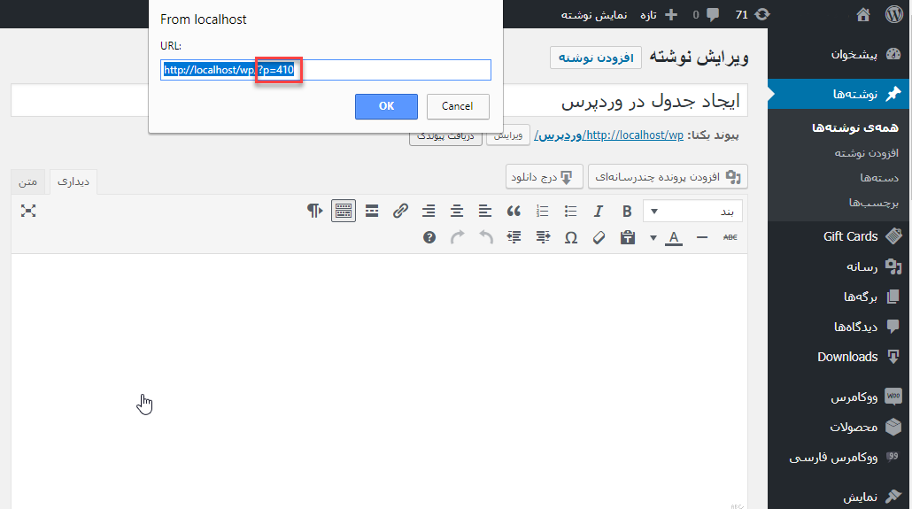
Task: Click inside the post content editor area
Action: (379, 381)
